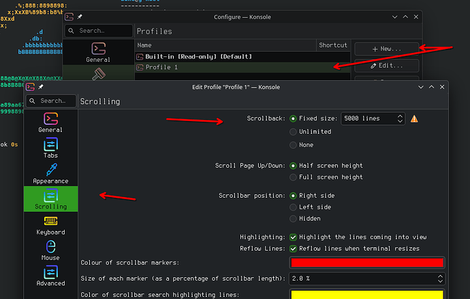Switch to the Tabs settings page
Viewport: 470px width, 299px height.
50,147
